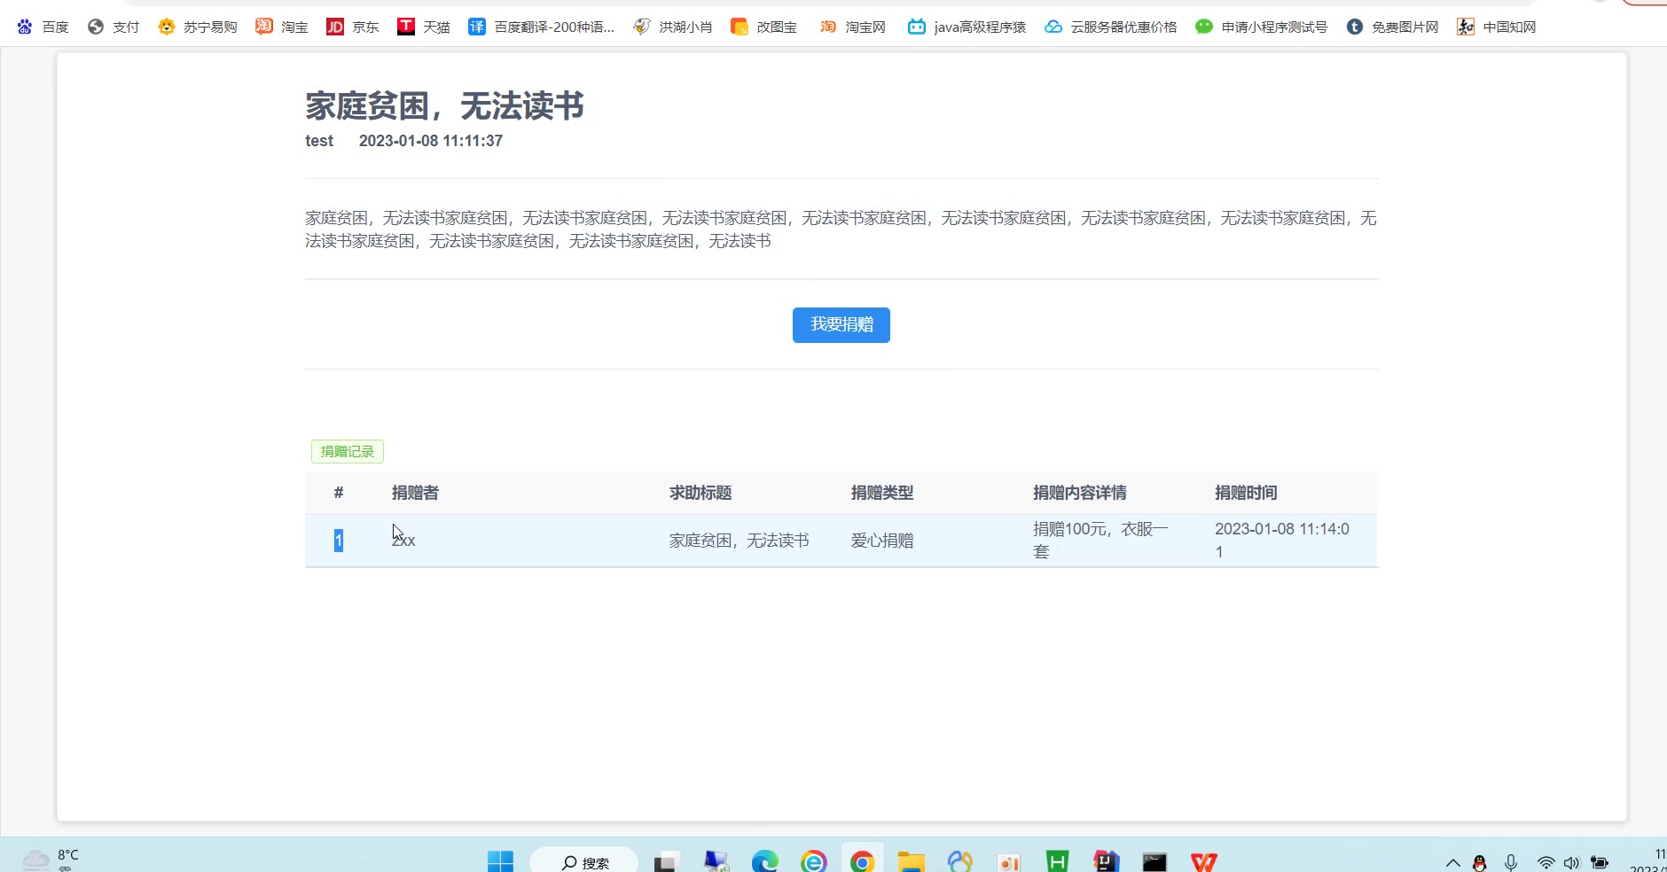Expand the hidden system tray icons
Screen dimensions: 1667x872
[1452, 862]
